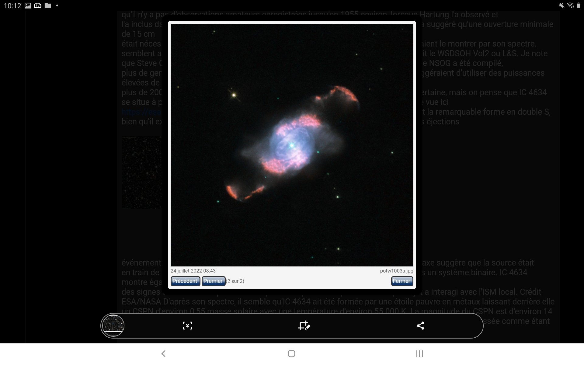Close lightbox with Fermer button

(x=402, y=281)
